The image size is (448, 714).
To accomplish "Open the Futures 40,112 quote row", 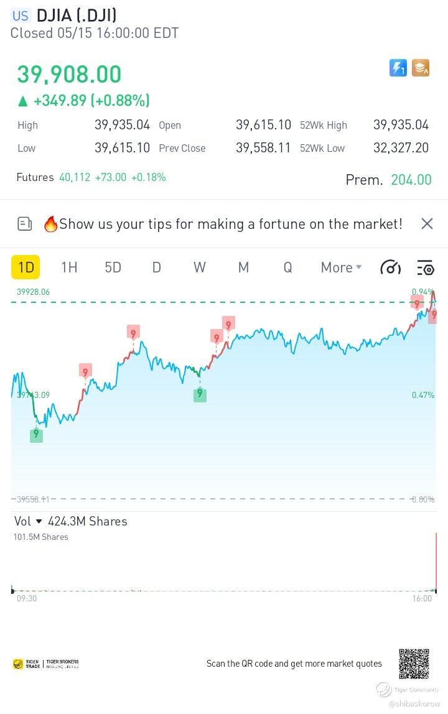I will 91,177.
